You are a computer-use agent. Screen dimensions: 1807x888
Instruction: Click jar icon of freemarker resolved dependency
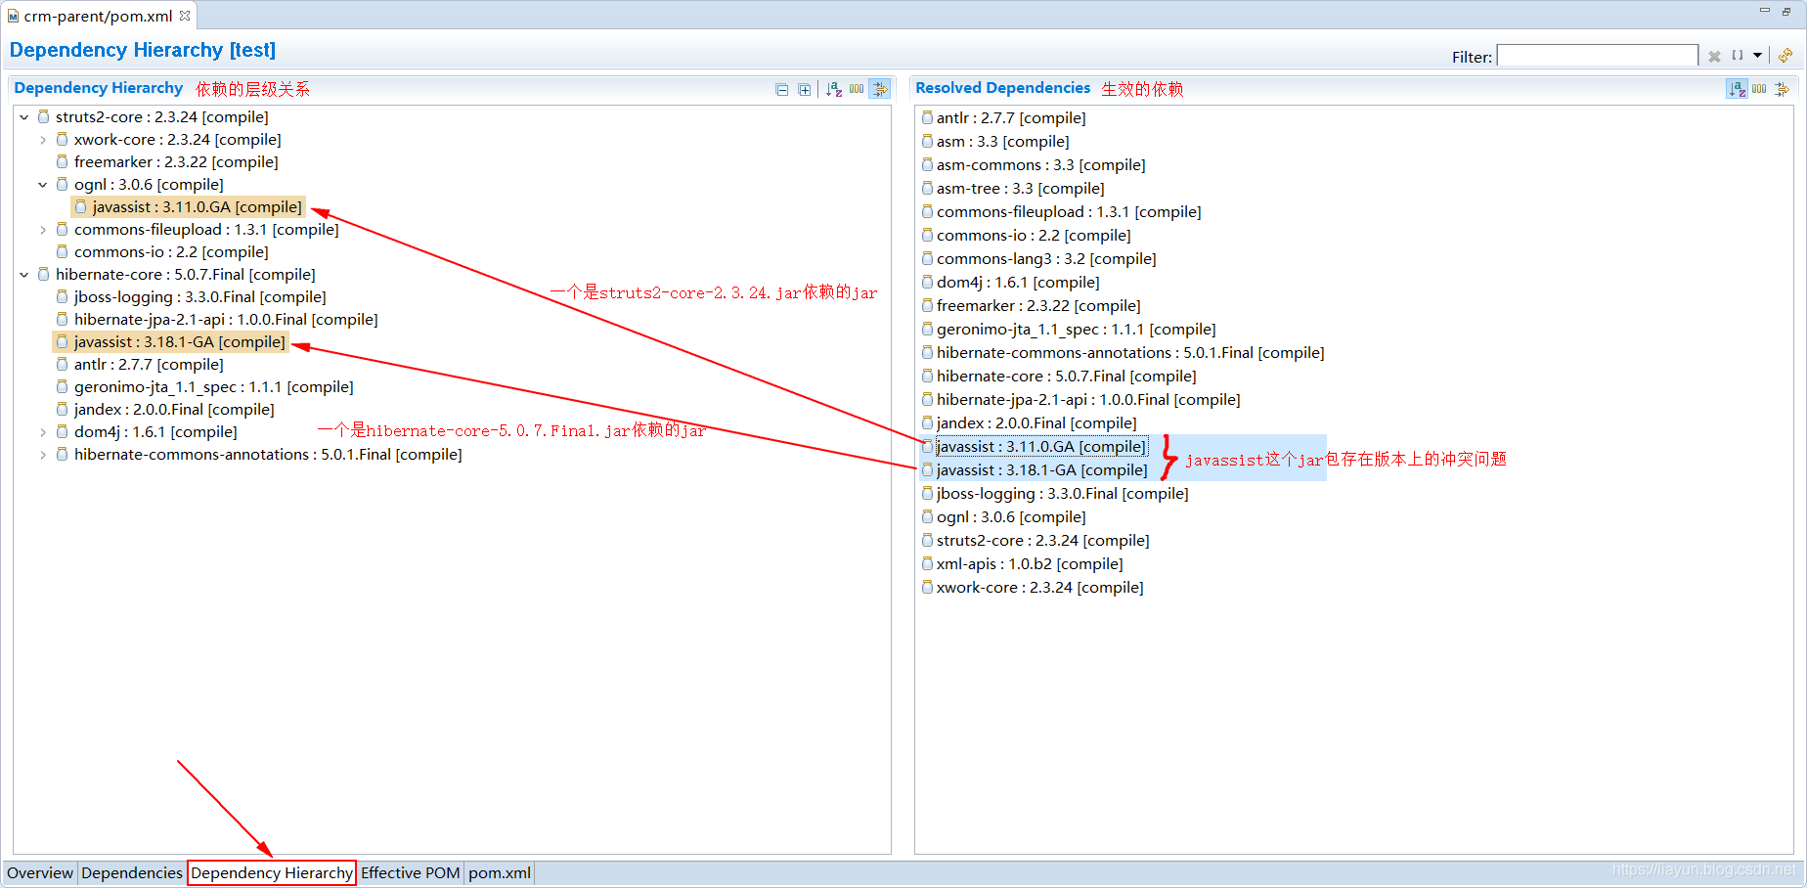928,305
